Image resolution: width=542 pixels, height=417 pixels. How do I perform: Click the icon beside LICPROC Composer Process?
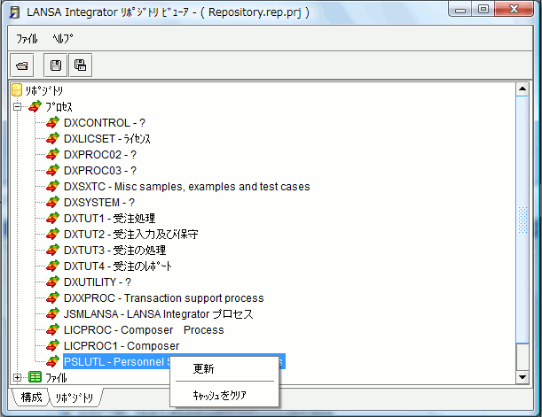click(x=52, y=329)
